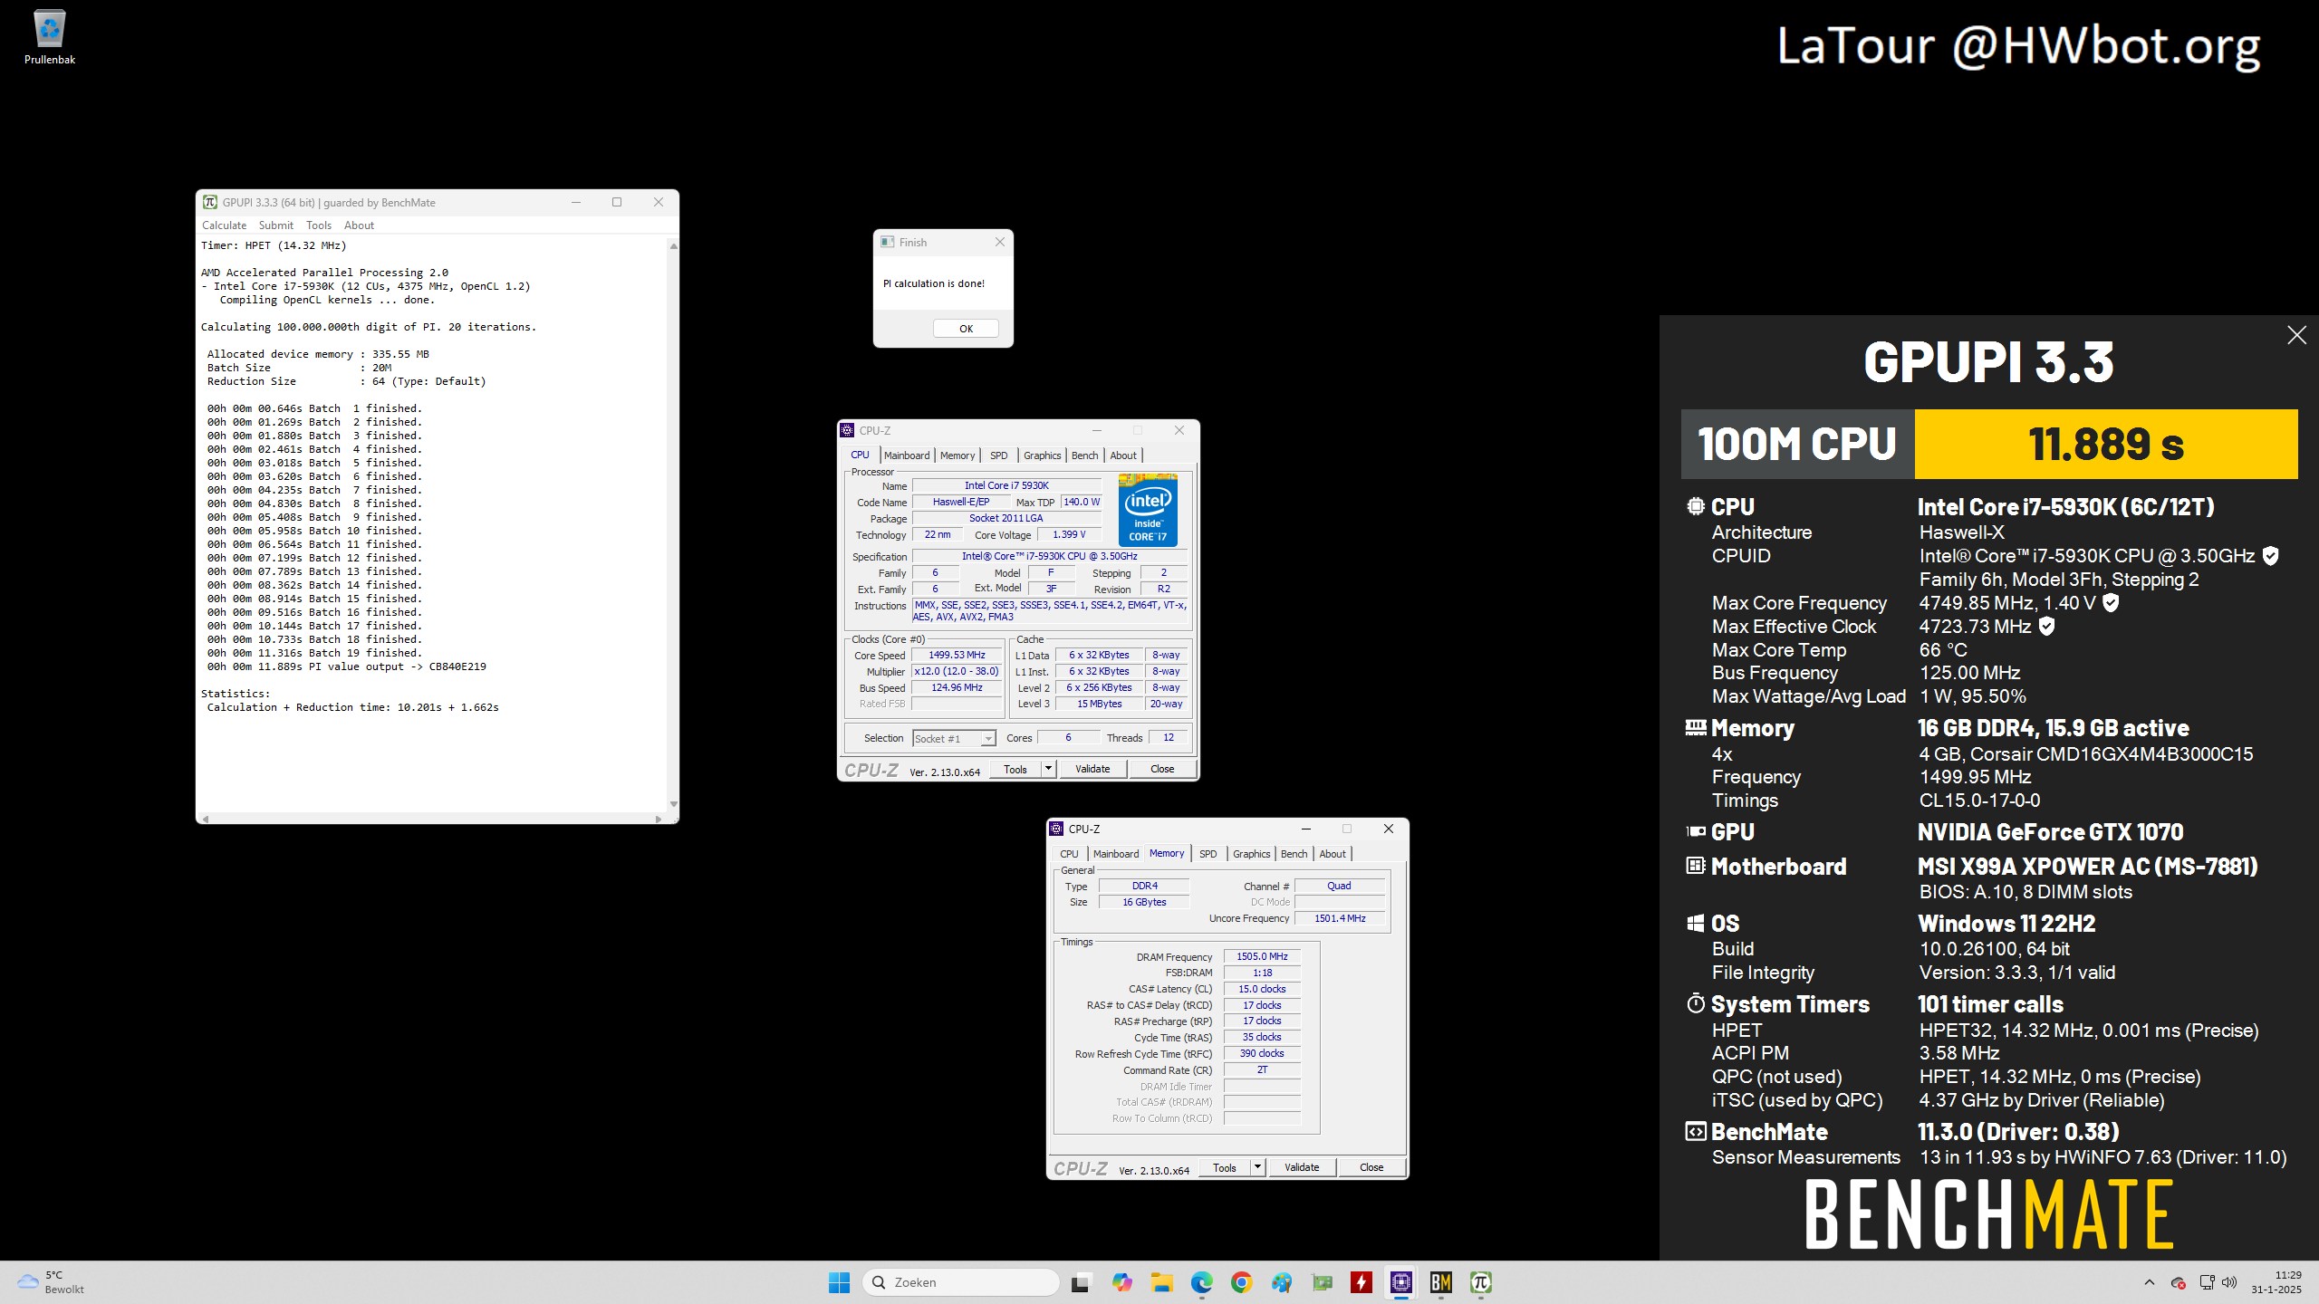2319x1304 pixels.
Task: Select About tab in upper CPU-Z window
Action: point(1123,455)
